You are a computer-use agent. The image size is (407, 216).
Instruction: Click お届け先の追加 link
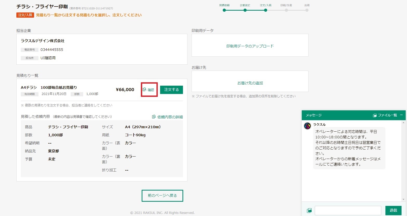tap(250, 83)
